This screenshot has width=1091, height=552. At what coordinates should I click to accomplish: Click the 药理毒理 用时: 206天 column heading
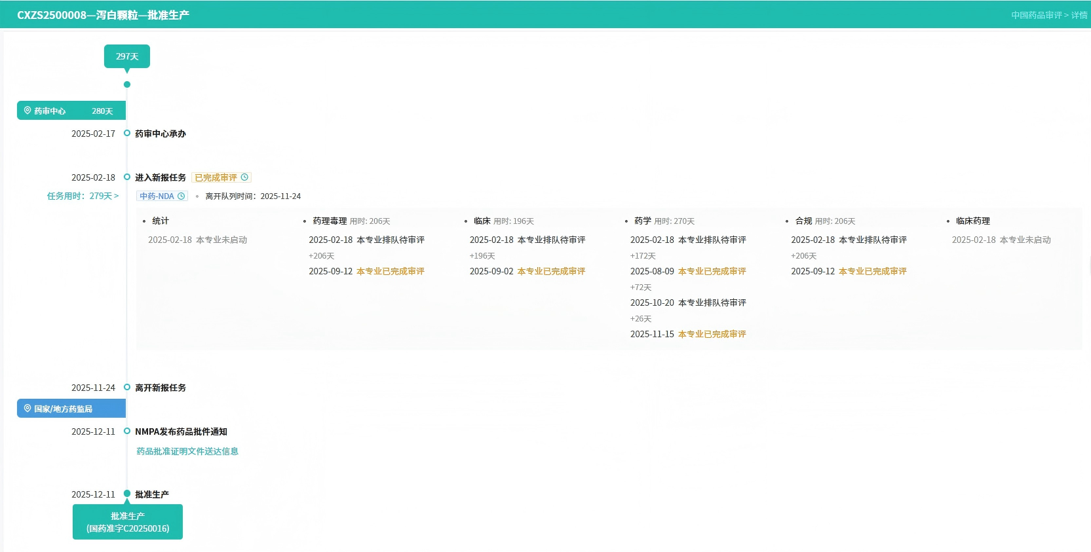click(x=351, y=221)
